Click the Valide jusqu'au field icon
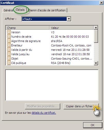The height and width of the screenshot is (130, 104). 9,54
